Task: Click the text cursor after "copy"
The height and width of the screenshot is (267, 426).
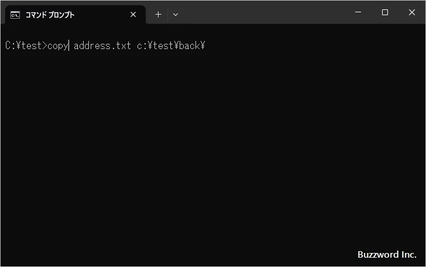Action: click(x=69, y=46)
